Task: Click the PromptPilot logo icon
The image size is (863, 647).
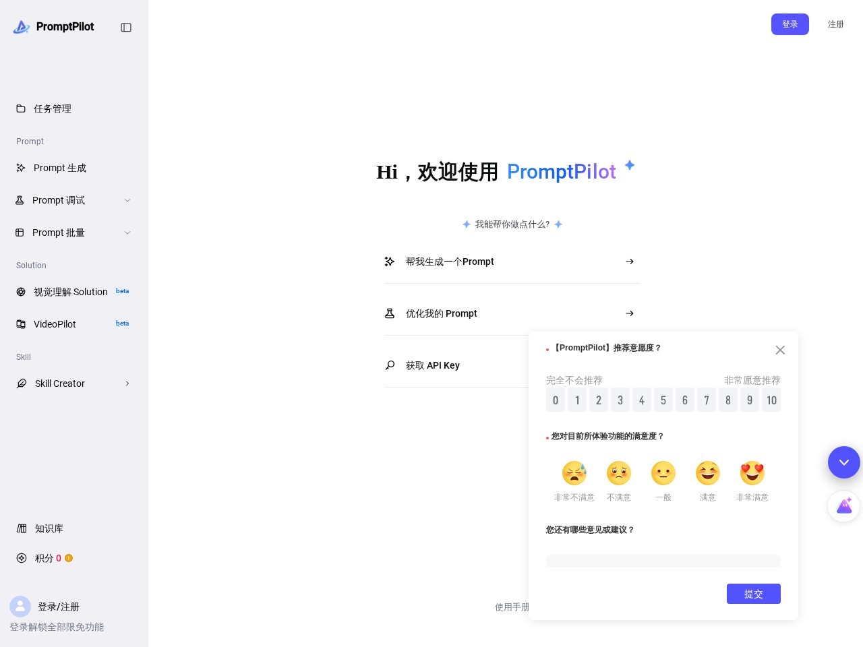Action: (22, 27)
